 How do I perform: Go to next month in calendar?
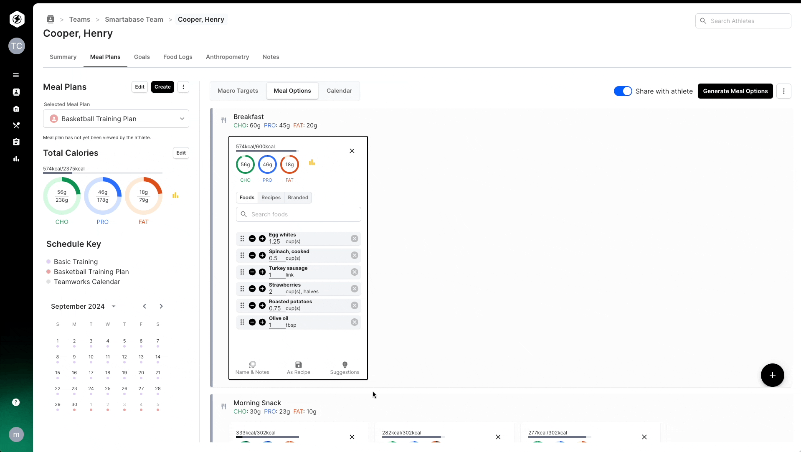(x=161, y=306)
